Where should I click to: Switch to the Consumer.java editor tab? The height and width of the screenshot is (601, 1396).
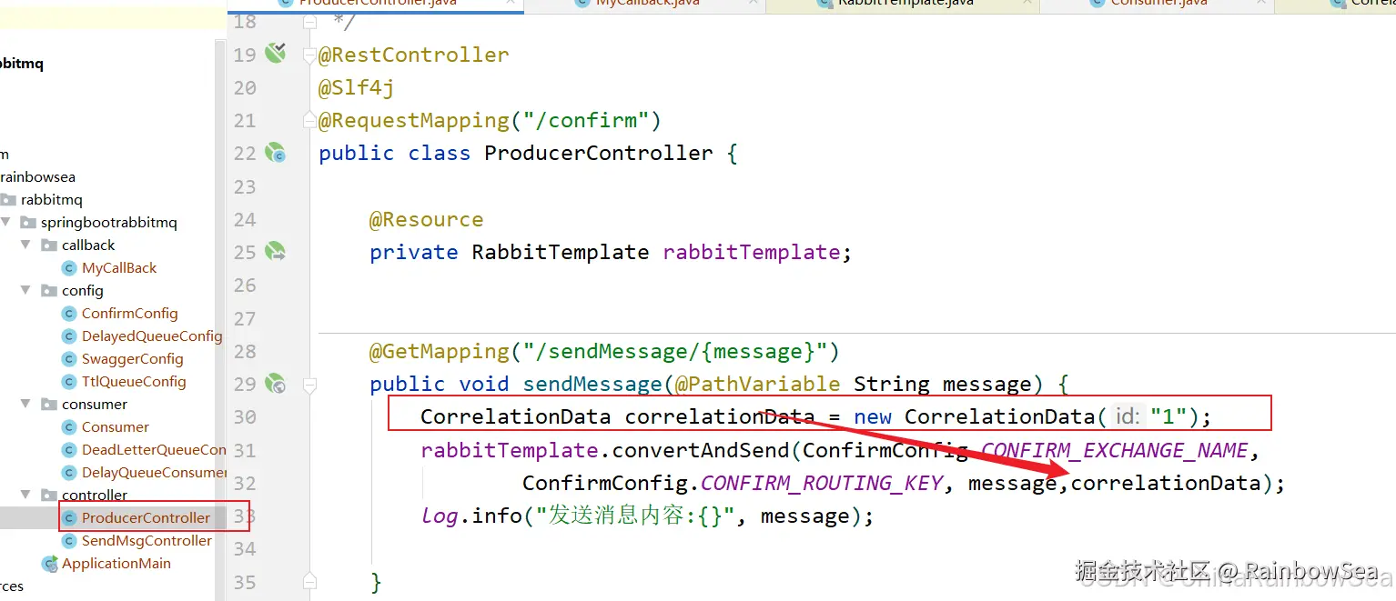click(x=1158, y=5)
